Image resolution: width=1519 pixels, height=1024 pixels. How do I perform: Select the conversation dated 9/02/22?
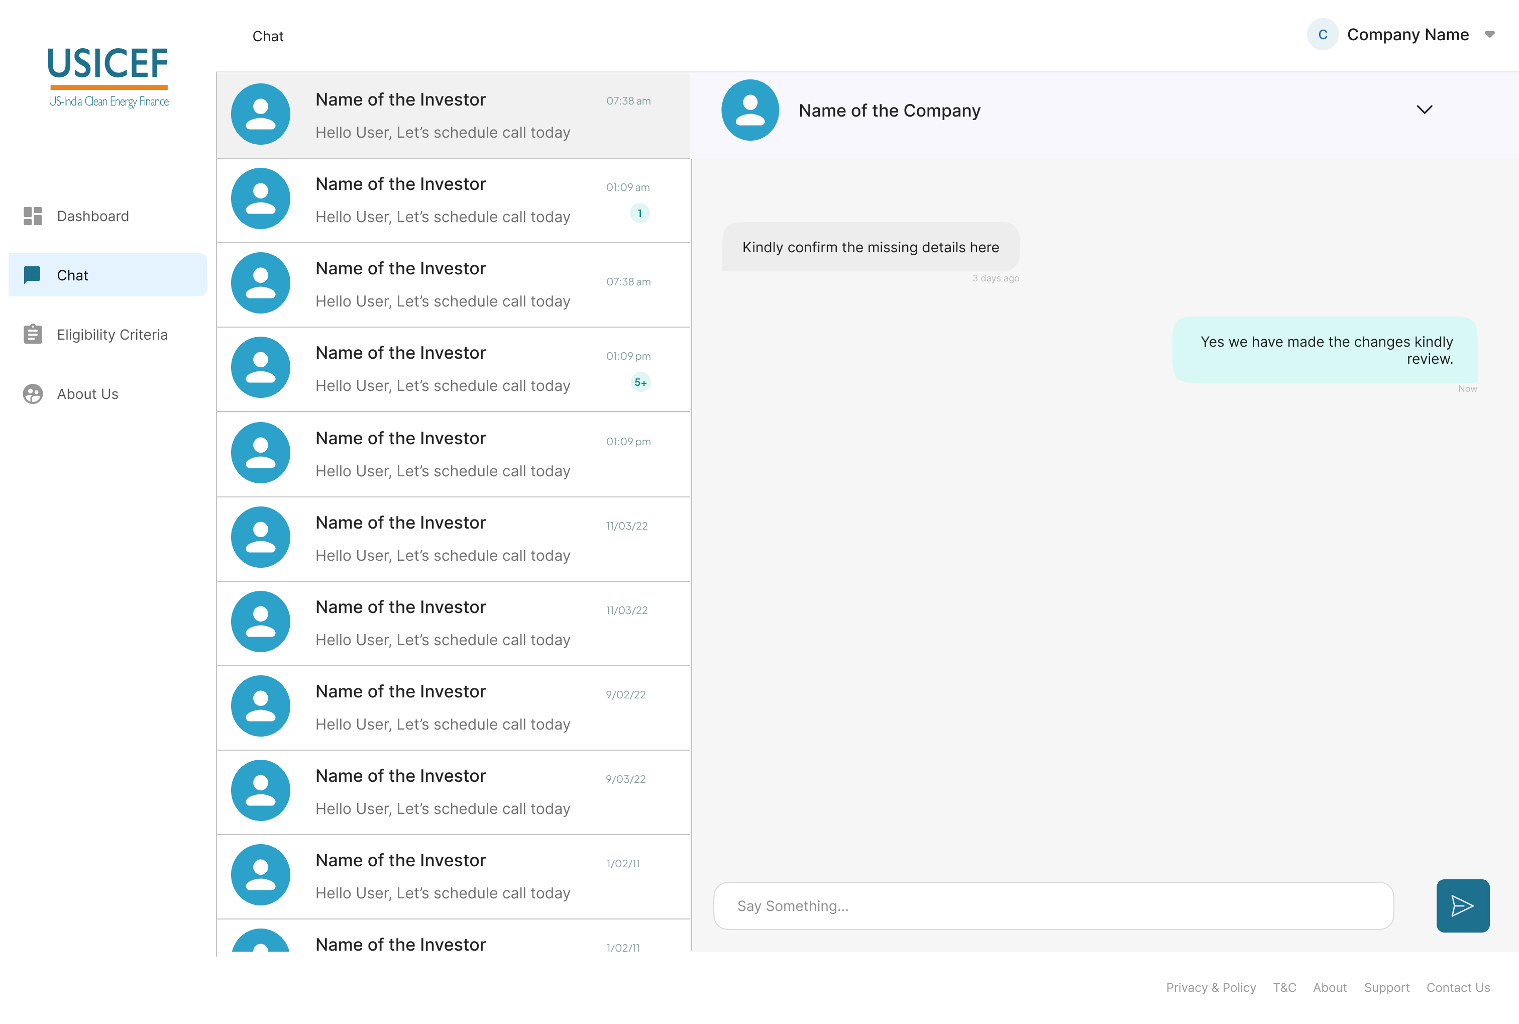point(454,707)
